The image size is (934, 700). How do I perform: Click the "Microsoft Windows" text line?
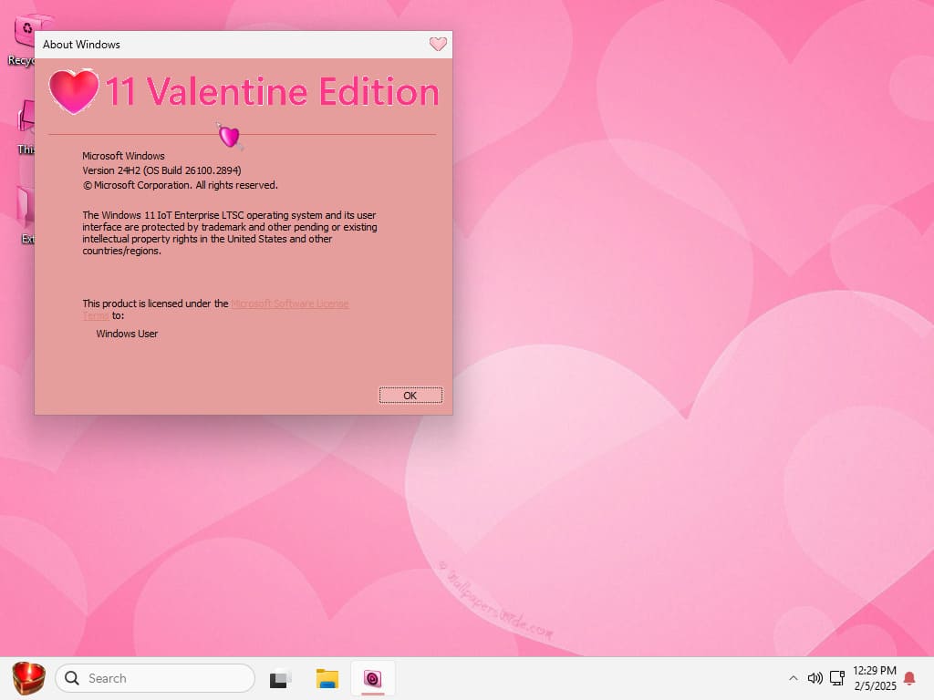tap(123, 156)
